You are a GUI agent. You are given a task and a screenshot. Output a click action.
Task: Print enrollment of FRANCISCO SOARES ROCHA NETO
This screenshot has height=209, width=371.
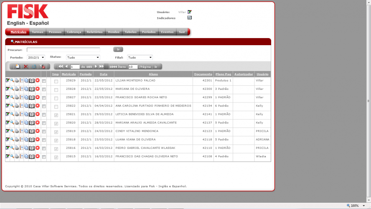[x=17, y=97]
